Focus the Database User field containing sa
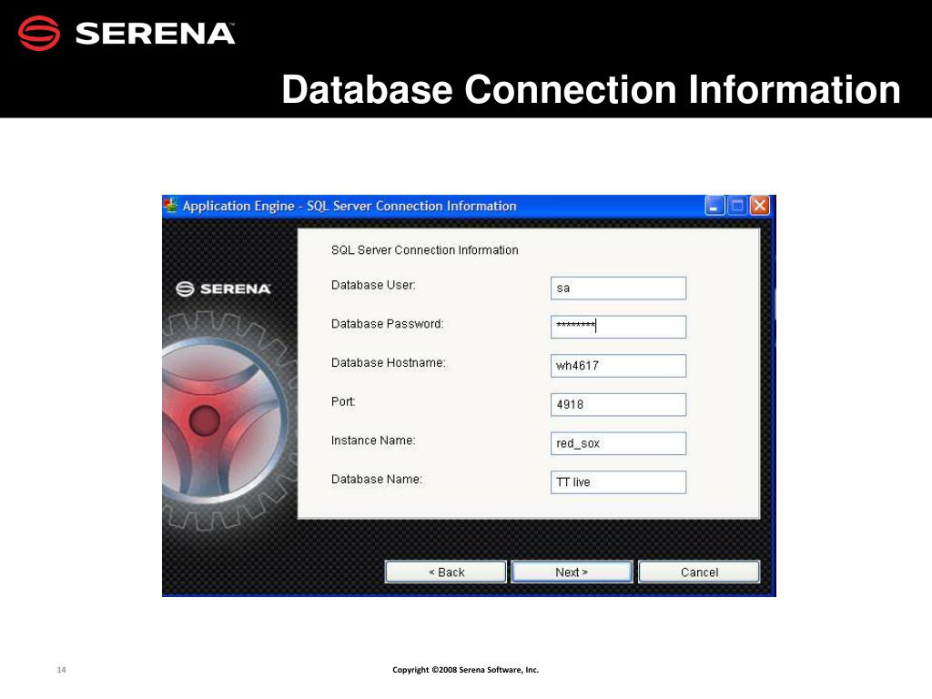This screenshot has height=699, width=932. (618, 289)
